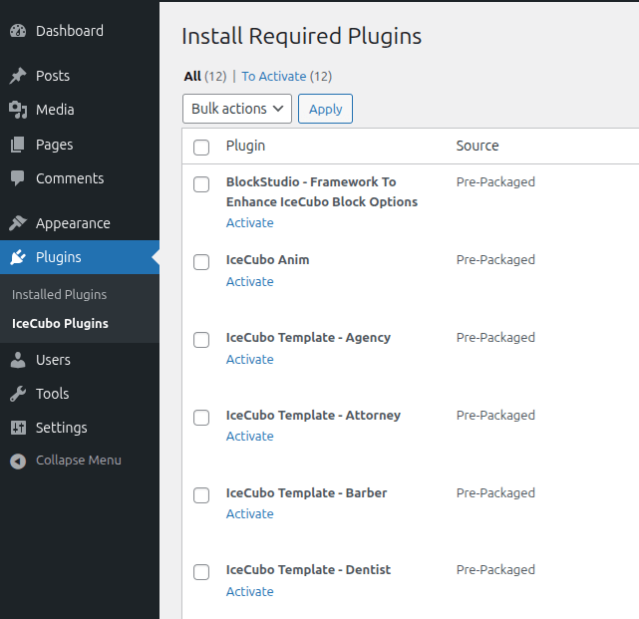Screen dimensions: 639x619
Task: Open the Comments menu
Action: (70, 178)
